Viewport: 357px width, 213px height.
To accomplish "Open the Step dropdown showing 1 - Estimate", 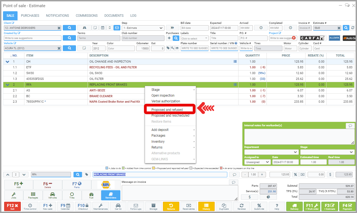I will [143, 28].
